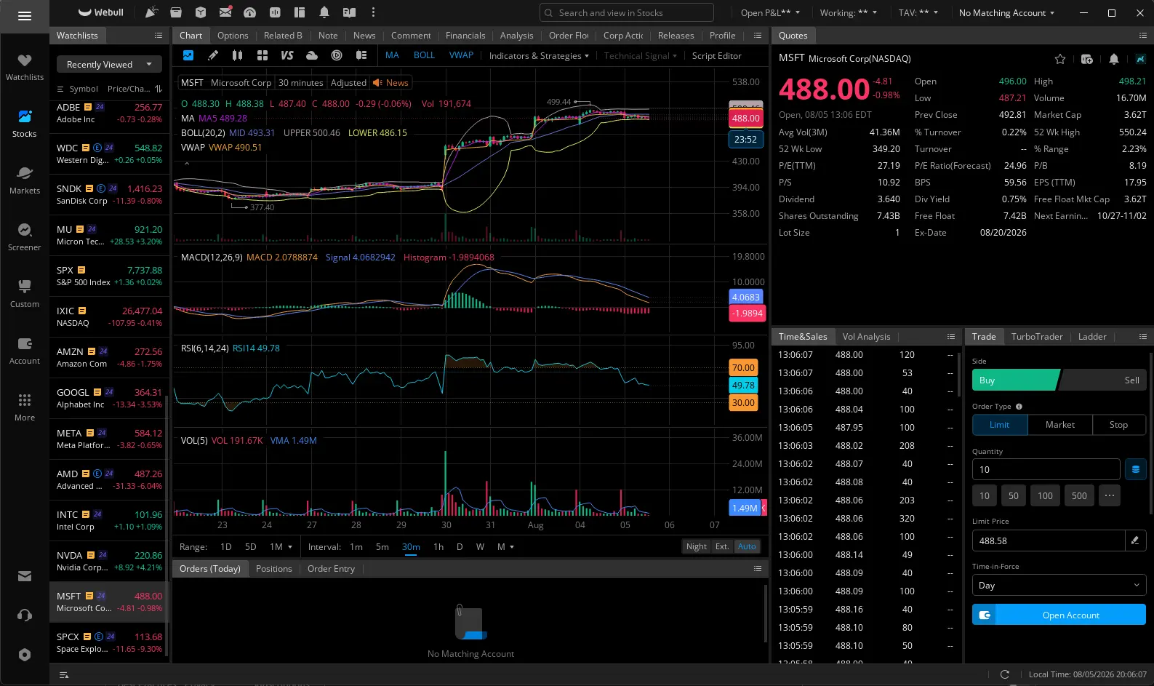Click the refresh icon in status bar
1154x686 pixels.
[1005, 674]
